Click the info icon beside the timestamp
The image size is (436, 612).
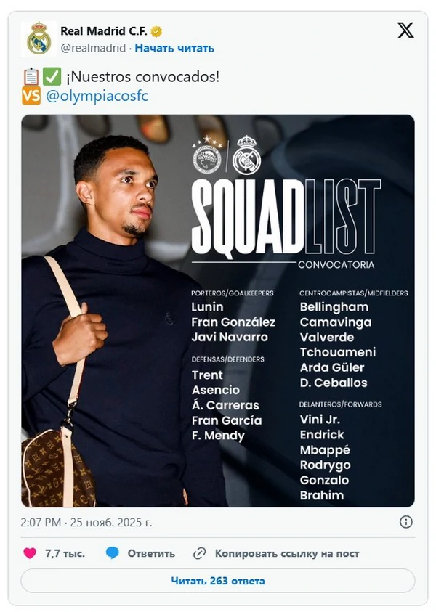[406, 522]
